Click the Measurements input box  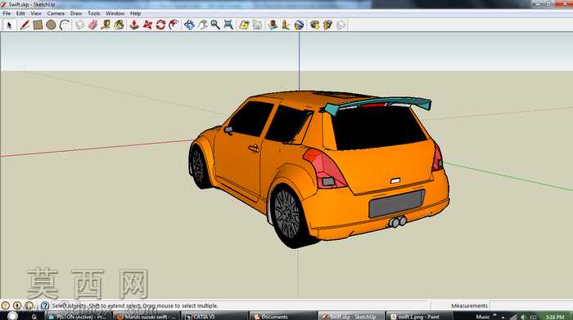(x=530, y=305)
